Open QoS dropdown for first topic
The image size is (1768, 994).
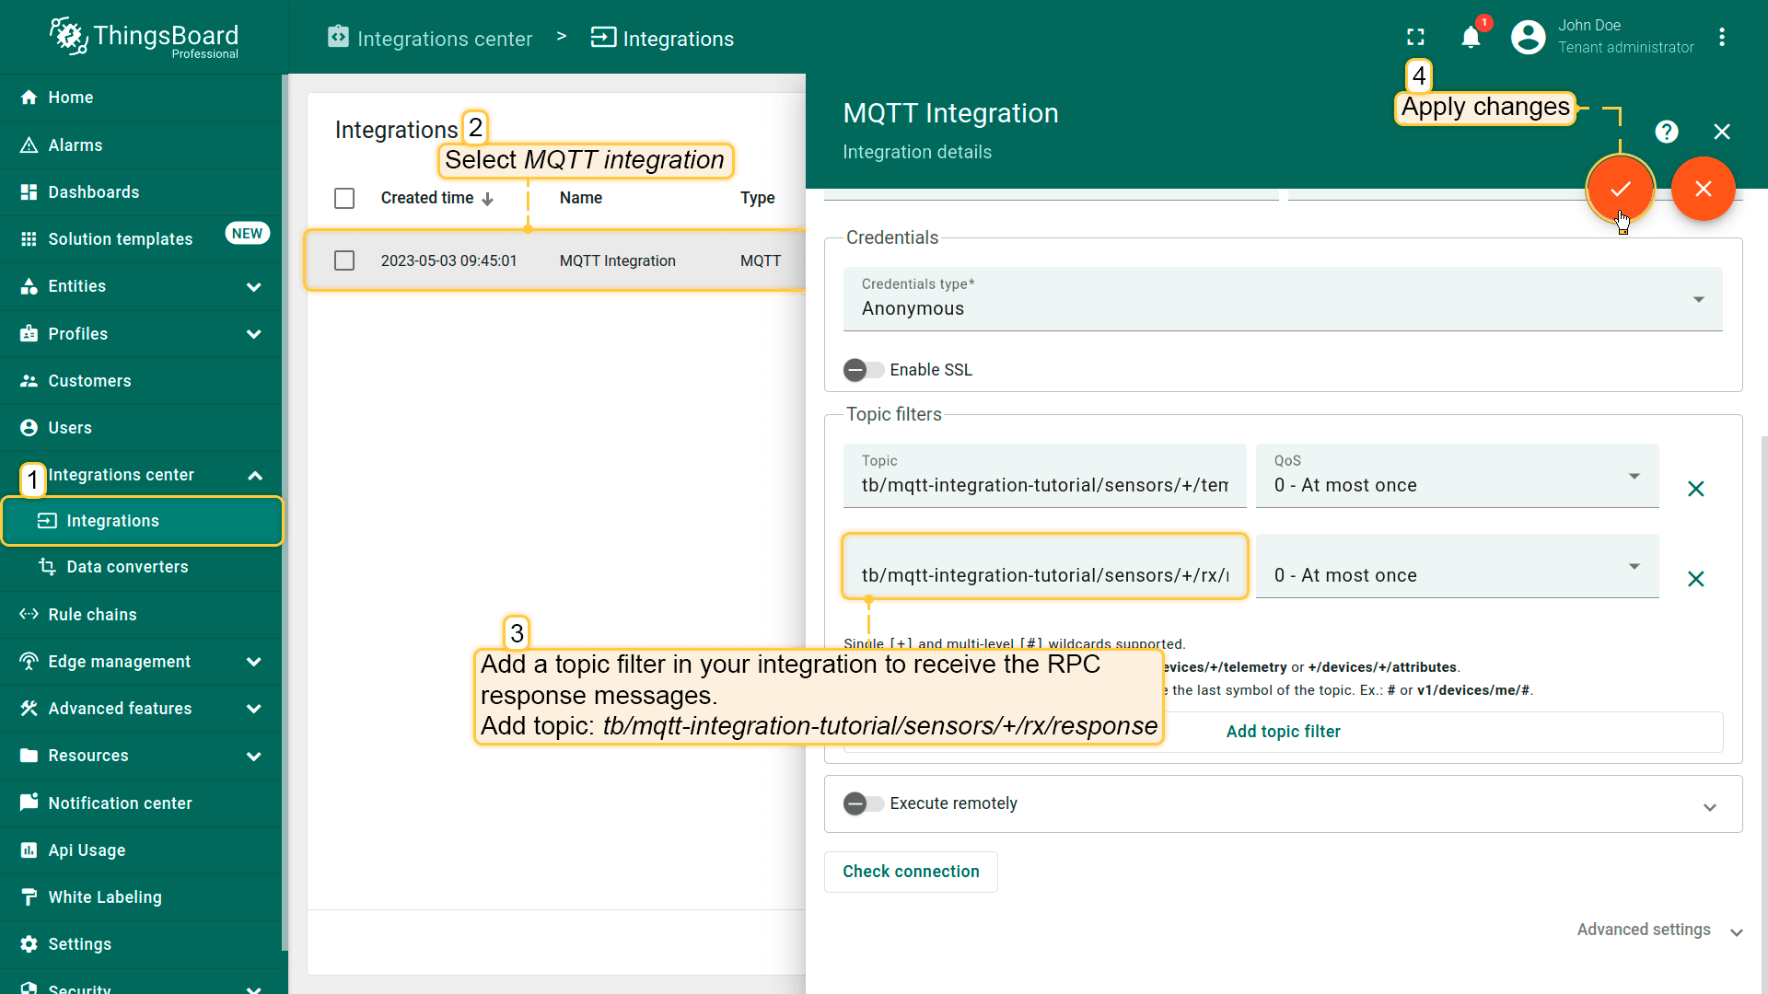coord(1457,476)
